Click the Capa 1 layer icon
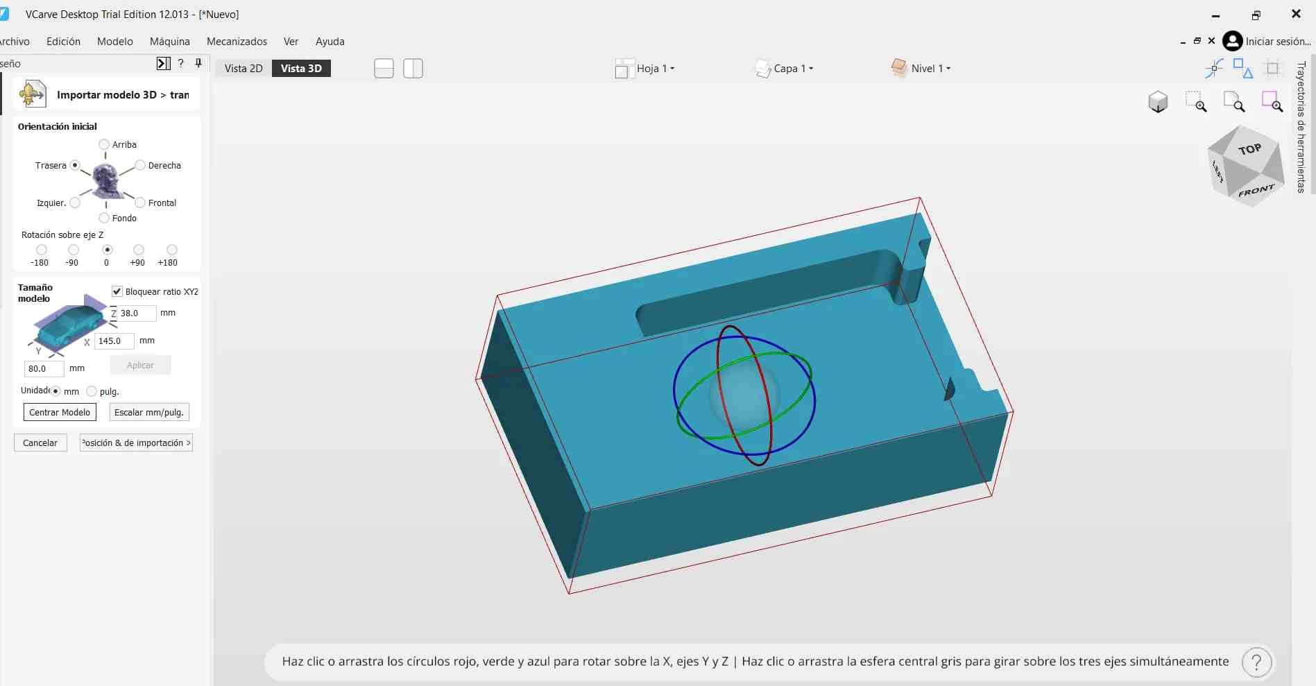 762,68
